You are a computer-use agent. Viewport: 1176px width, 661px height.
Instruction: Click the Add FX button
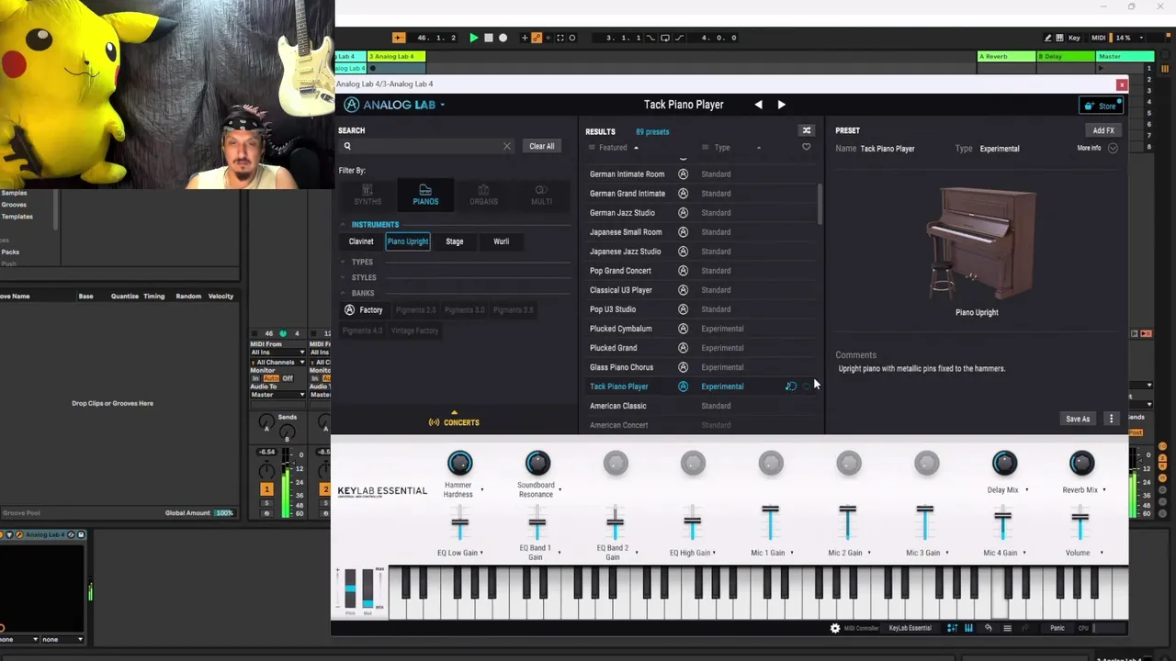(1103, 130)
